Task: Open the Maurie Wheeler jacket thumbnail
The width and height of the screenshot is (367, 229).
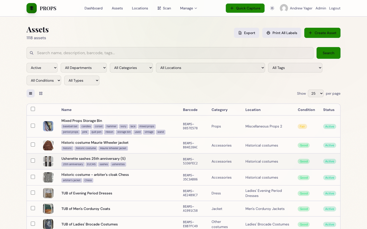Action: tap(48, 145)
